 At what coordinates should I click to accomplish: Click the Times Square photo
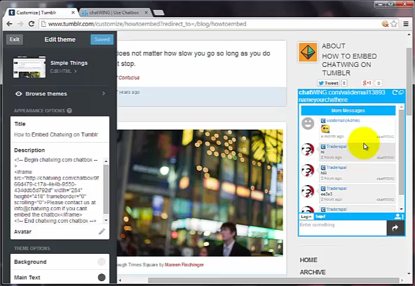pos(200,193)
